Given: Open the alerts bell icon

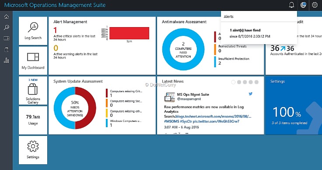Looking at the screenshot, I should [x=291, y=5].
